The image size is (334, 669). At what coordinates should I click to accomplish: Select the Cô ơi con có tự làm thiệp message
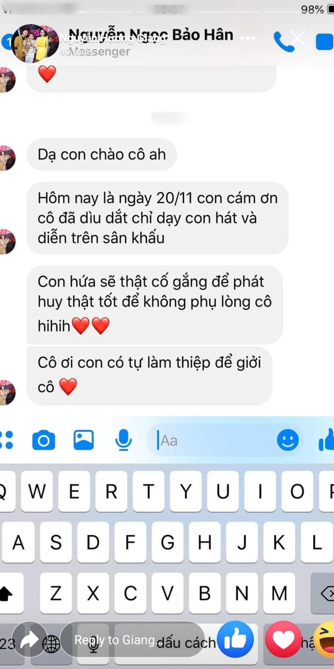[149, 375]
